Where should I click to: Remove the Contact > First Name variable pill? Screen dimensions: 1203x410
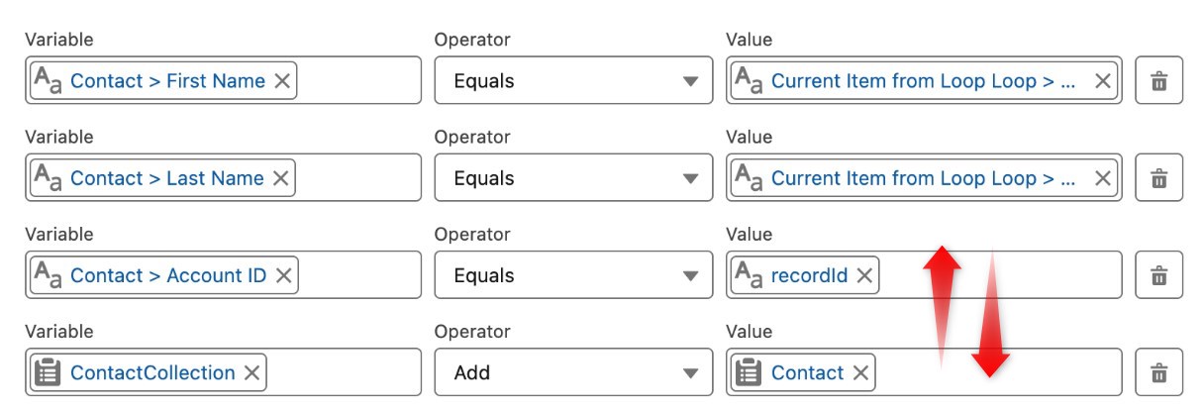click(281, 81)
